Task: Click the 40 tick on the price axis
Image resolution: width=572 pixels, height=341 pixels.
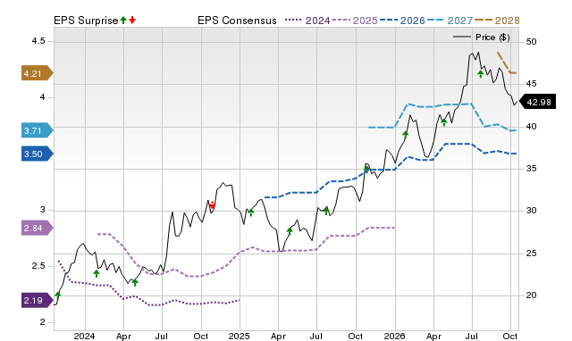Action: [531, 127]
